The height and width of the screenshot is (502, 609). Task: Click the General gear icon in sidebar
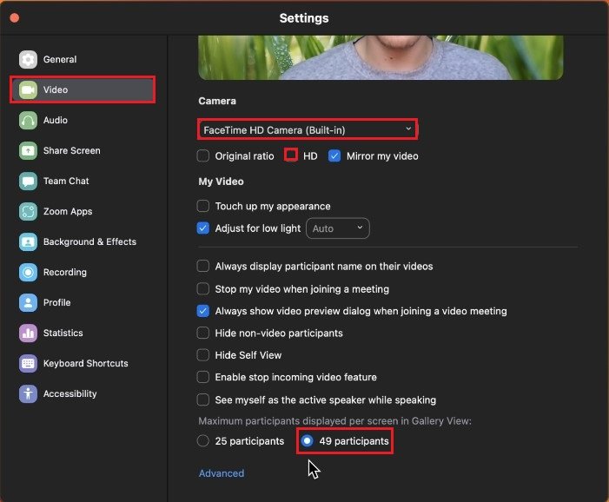click(x=28, y=60)
